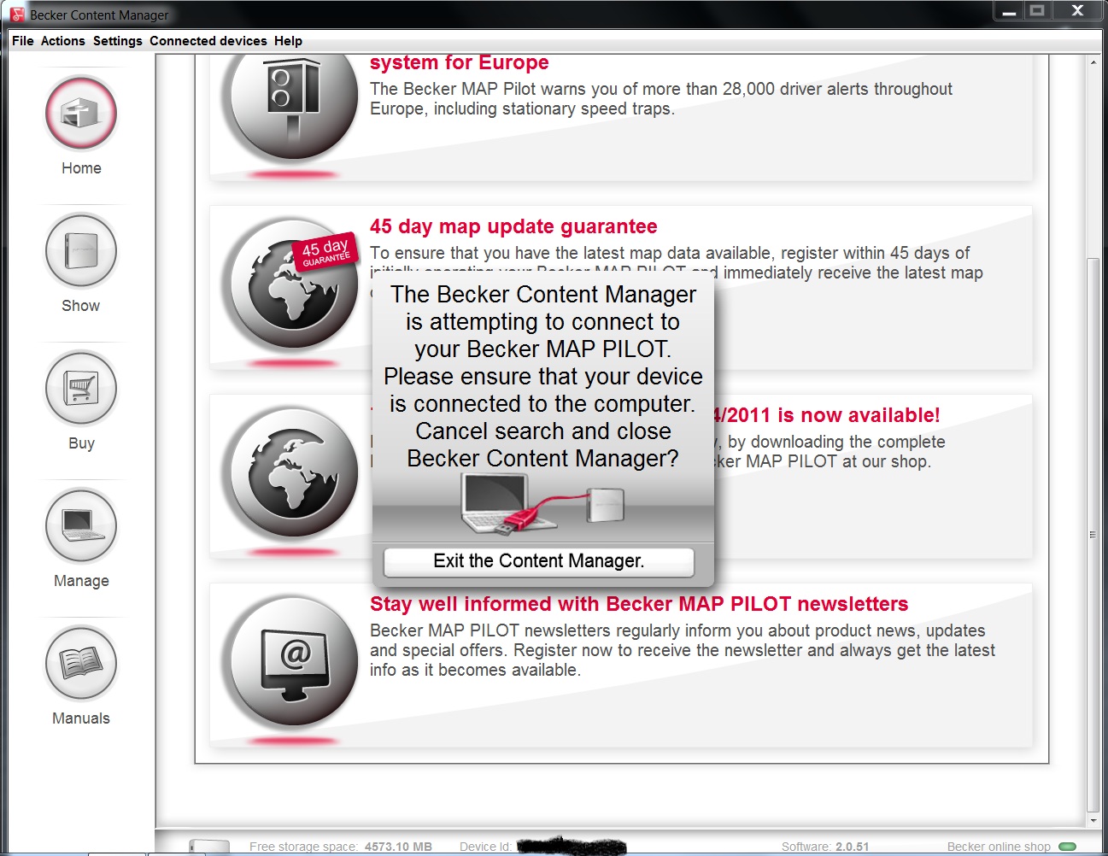
Task: Open the 'system for Europe' heading
Action: pos(460,62)
